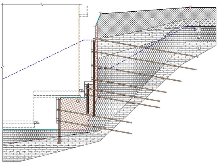Pick the circled label in bottom-left brick layer
Viewport: 219px width, 163px height.
[18, 153]
